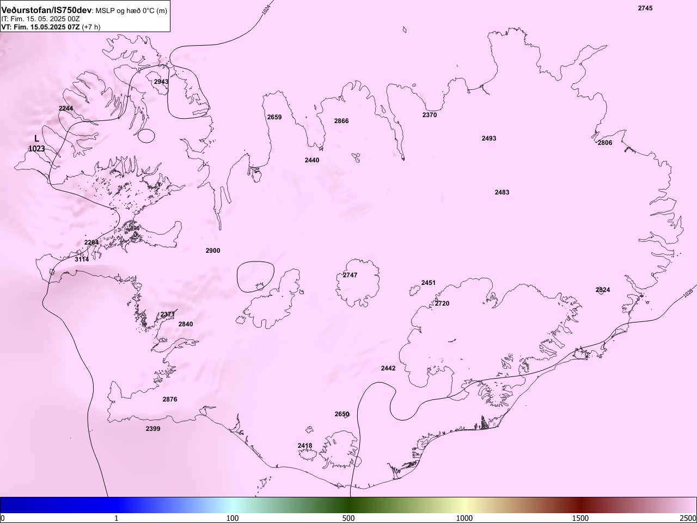Image resolution: width=697 pixels, height=523 pixels.
Task: Click the 1000 tick on the color scale
Action: 464,518
